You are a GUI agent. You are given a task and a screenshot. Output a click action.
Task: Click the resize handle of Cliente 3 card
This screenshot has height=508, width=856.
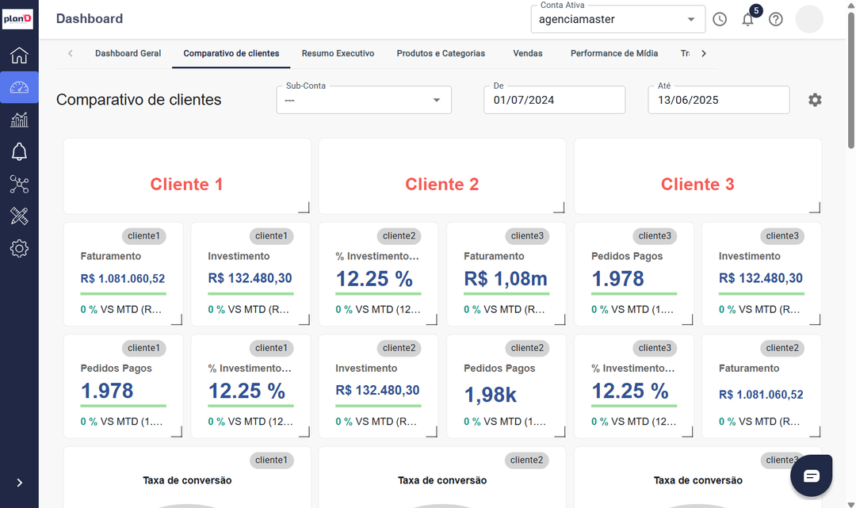tap(815, 208)
